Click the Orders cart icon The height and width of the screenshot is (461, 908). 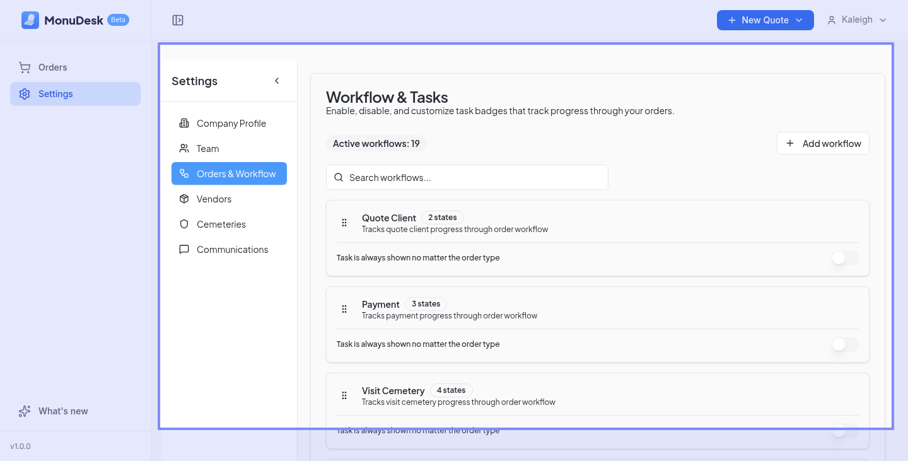click(x=25, y=67)
